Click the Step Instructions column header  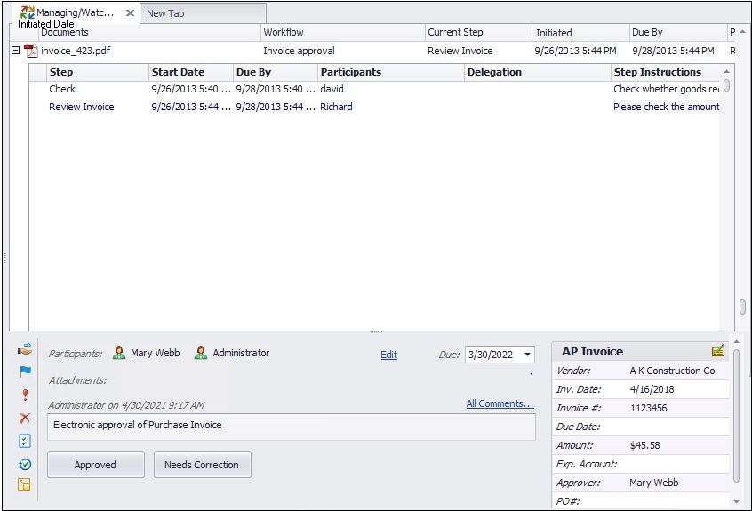pos(666,72)
